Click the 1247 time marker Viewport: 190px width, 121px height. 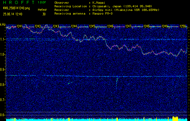[x=128, y=26]
